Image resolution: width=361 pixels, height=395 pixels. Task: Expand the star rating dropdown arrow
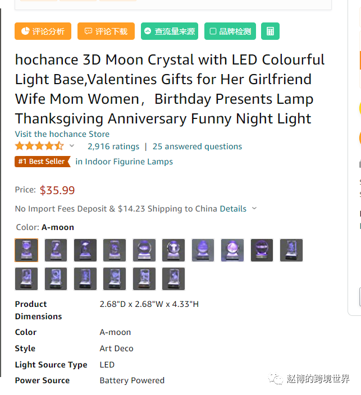point(72,146)
